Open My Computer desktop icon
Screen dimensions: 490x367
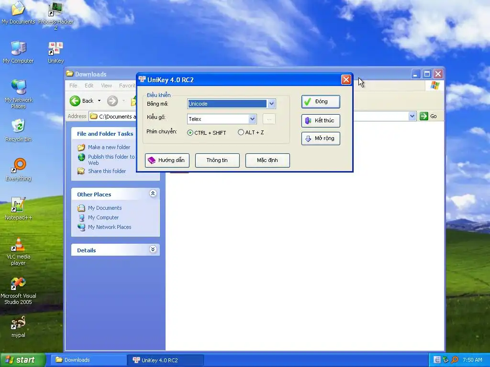pos(18,48)
